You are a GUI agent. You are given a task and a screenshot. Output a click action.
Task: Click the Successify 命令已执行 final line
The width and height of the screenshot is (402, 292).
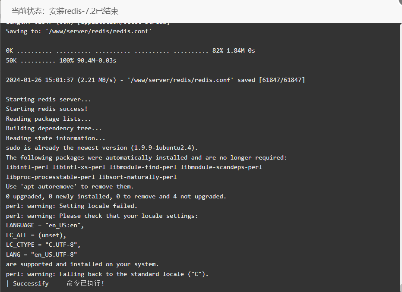click(x=62, y=283)
